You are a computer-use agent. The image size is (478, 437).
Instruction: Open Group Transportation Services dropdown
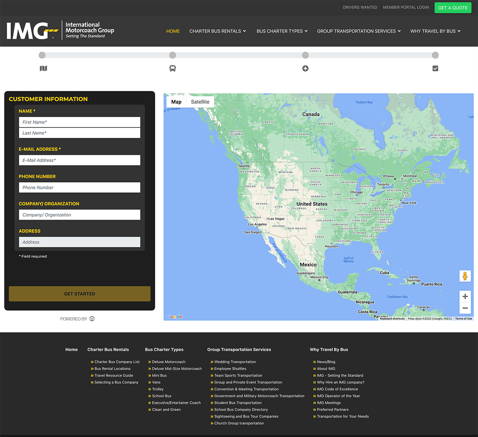[x=358, y=31]
